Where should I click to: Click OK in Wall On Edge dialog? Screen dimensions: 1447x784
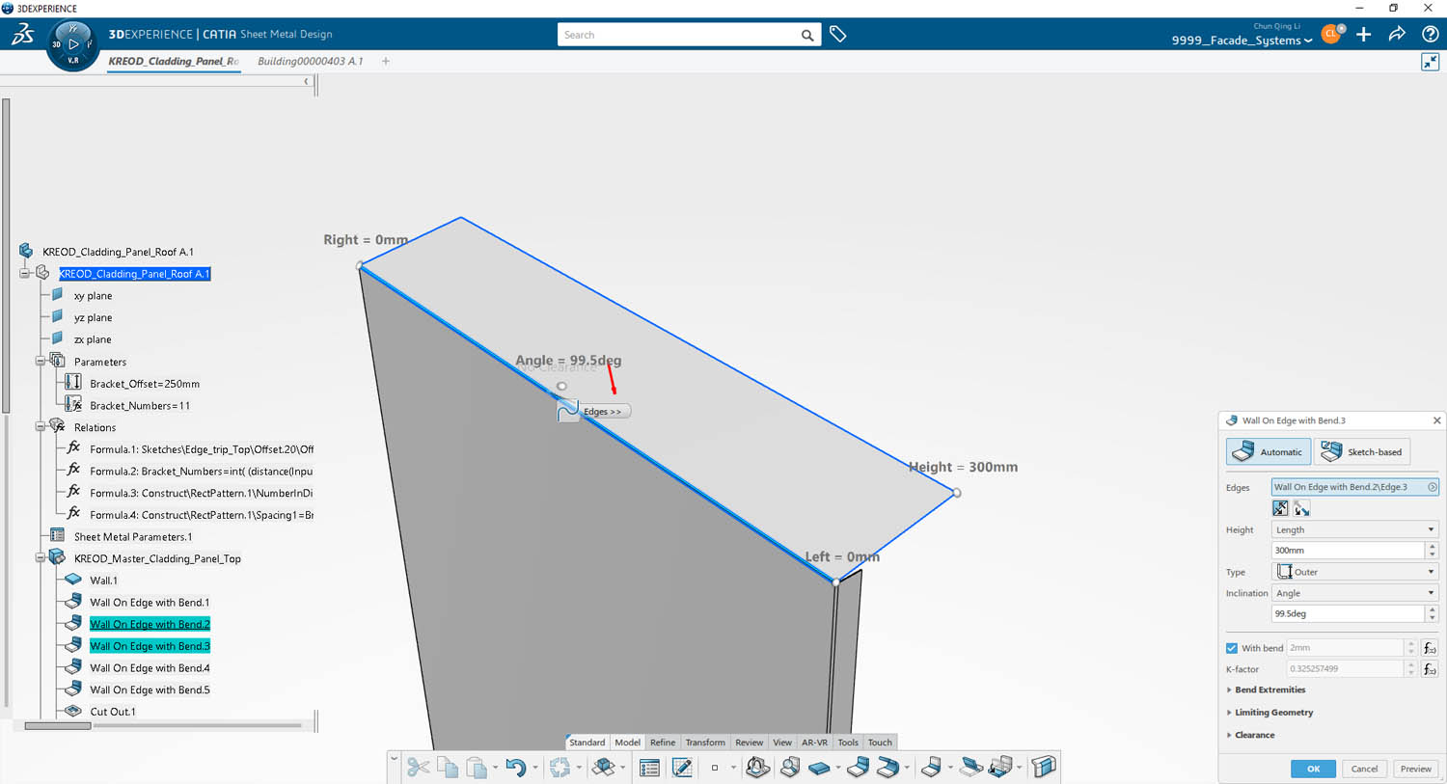tap(1313, 769)
